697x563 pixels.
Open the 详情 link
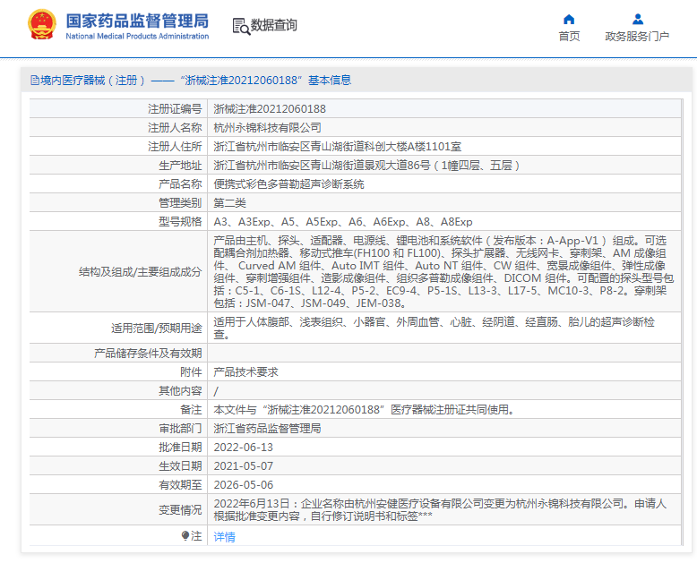click(224, 537)
